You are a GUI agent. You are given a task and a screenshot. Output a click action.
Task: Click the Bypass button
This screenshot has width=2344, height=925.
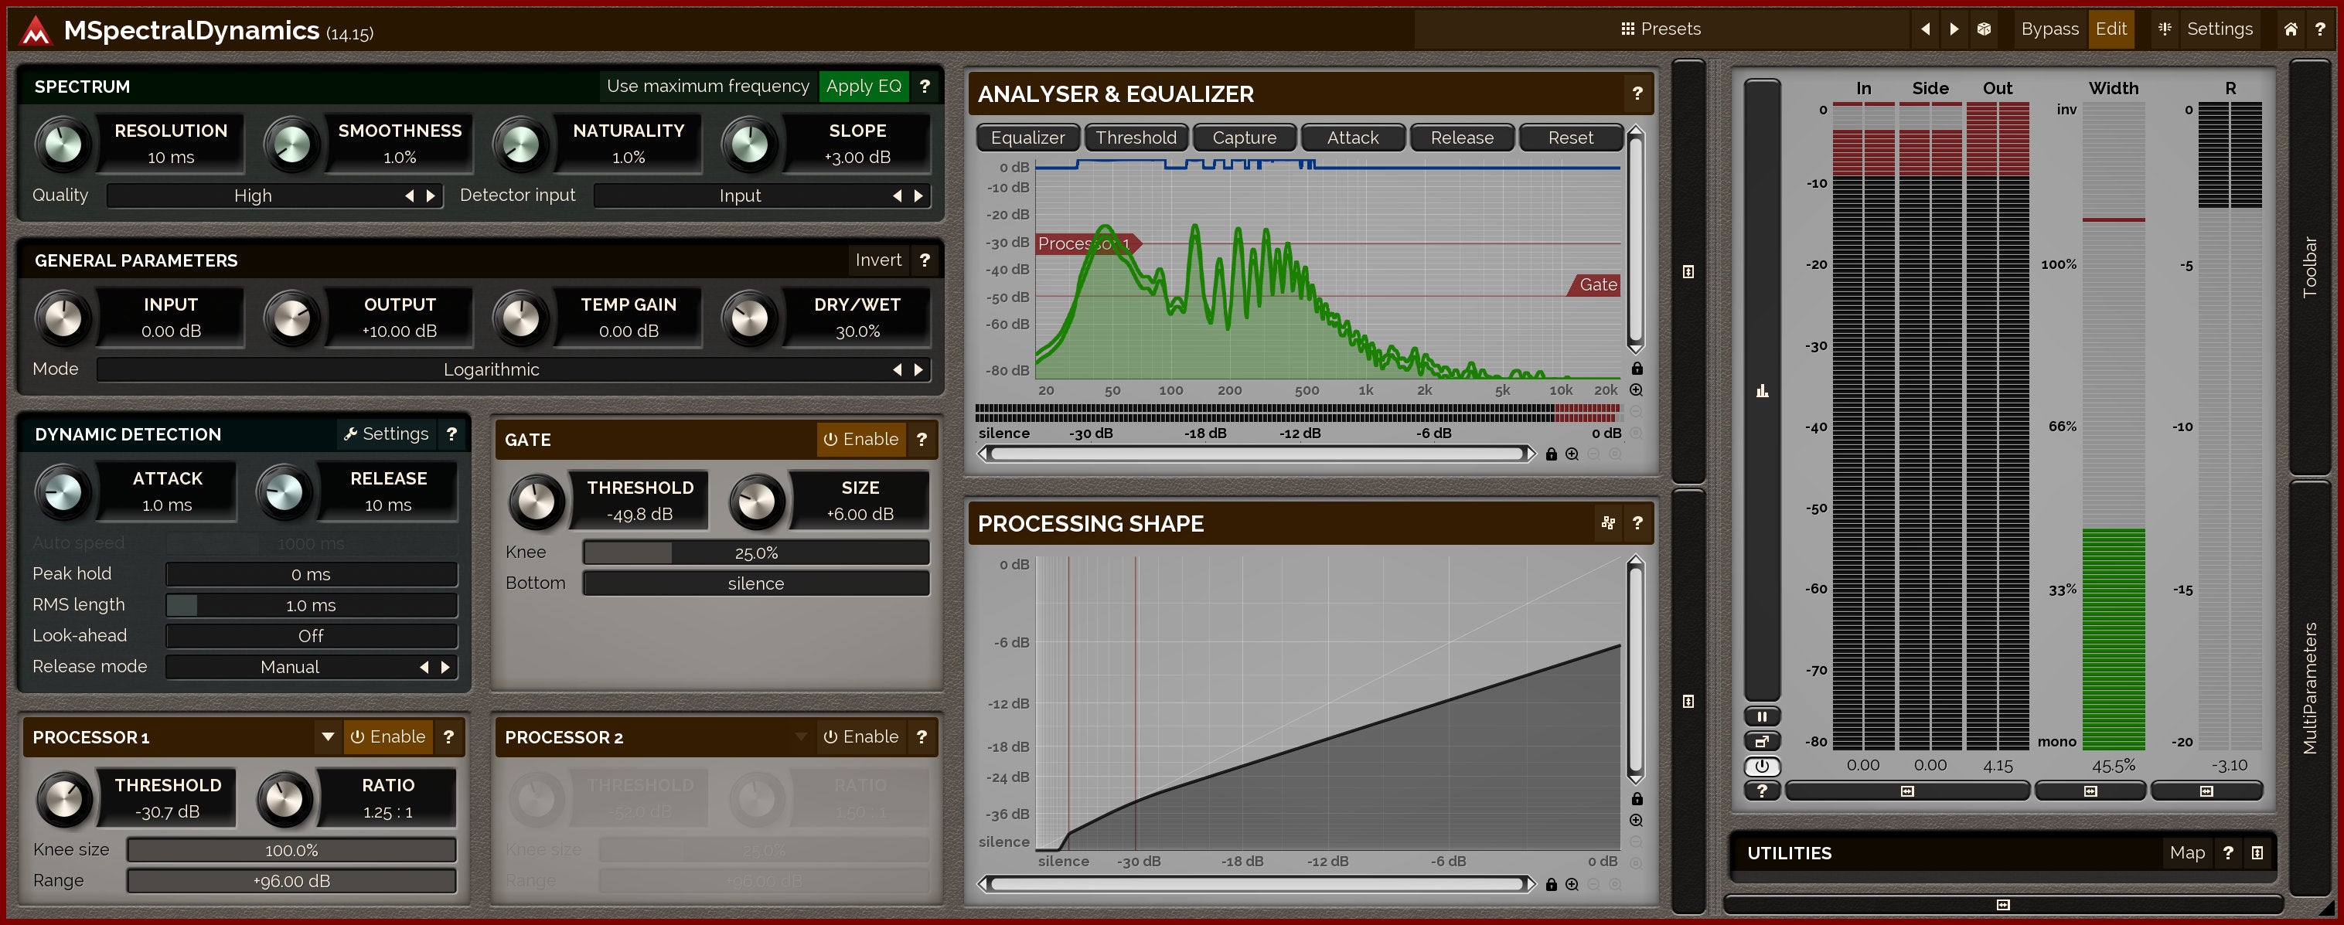[x=2049, y=29]
